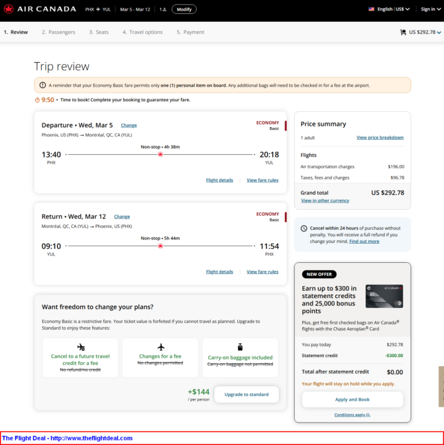Click the 13:40 PHX departure time
Viewport: 444px width, 445px height.
point(51,155)
